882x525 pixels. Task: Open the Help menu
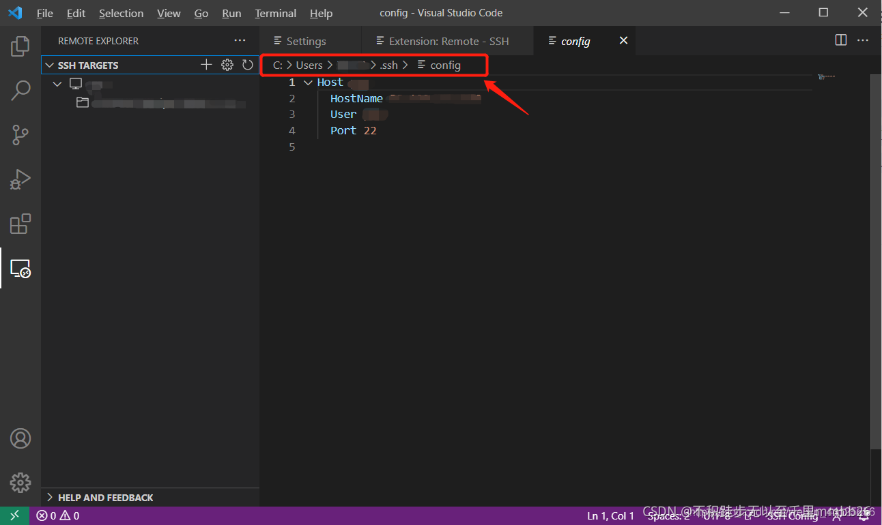tap(321, 13)
